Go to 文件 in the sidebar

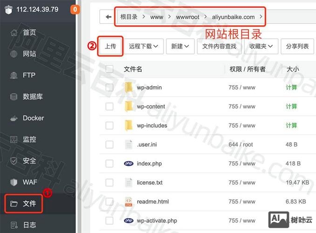pyautogui.click(x=23, y=204)
